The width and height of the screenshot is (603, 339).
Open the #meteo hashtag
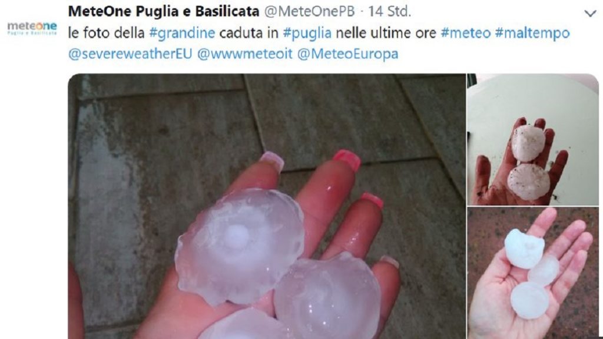465,33
